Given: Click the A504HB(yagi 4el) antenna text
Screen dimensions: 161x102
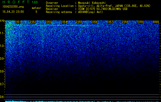Looking at the screenshot, I should pos(90,12).
